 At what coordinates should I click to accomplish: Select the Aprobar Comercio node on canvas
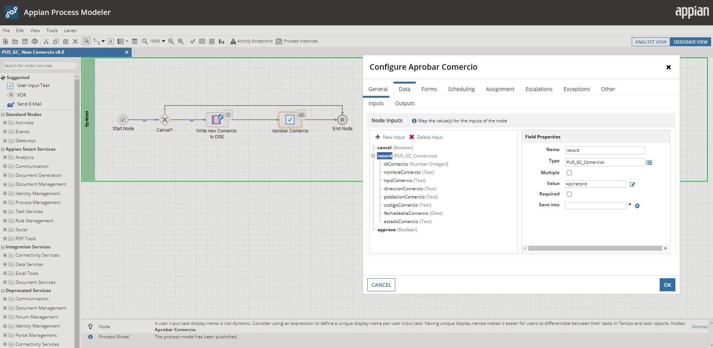pos(290,120)
